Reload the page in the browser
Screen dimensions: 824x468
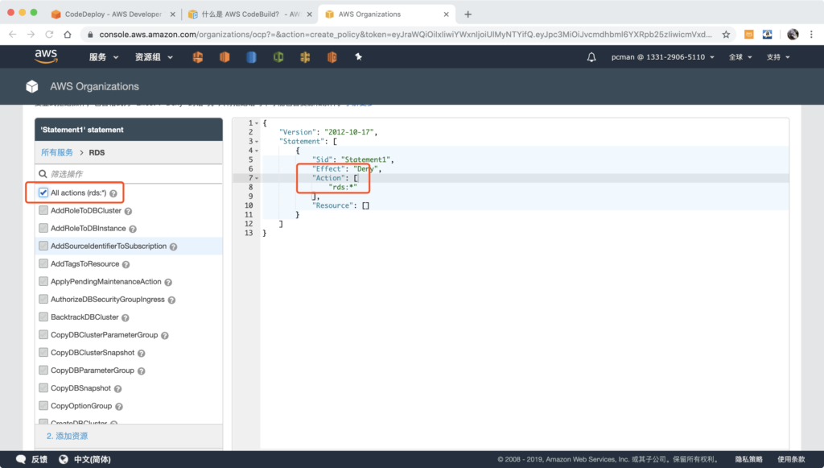click(49, 34)
